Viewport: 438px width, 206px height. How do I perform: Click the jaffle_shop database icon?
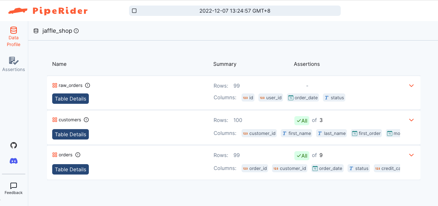click(36, 31)
